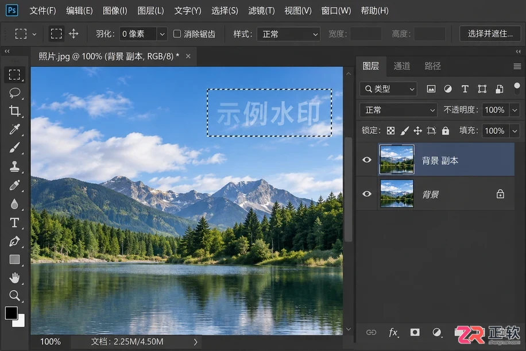Add a layer mask
The width and height of the screenshot is (526, 351).
tap(415, 332)
